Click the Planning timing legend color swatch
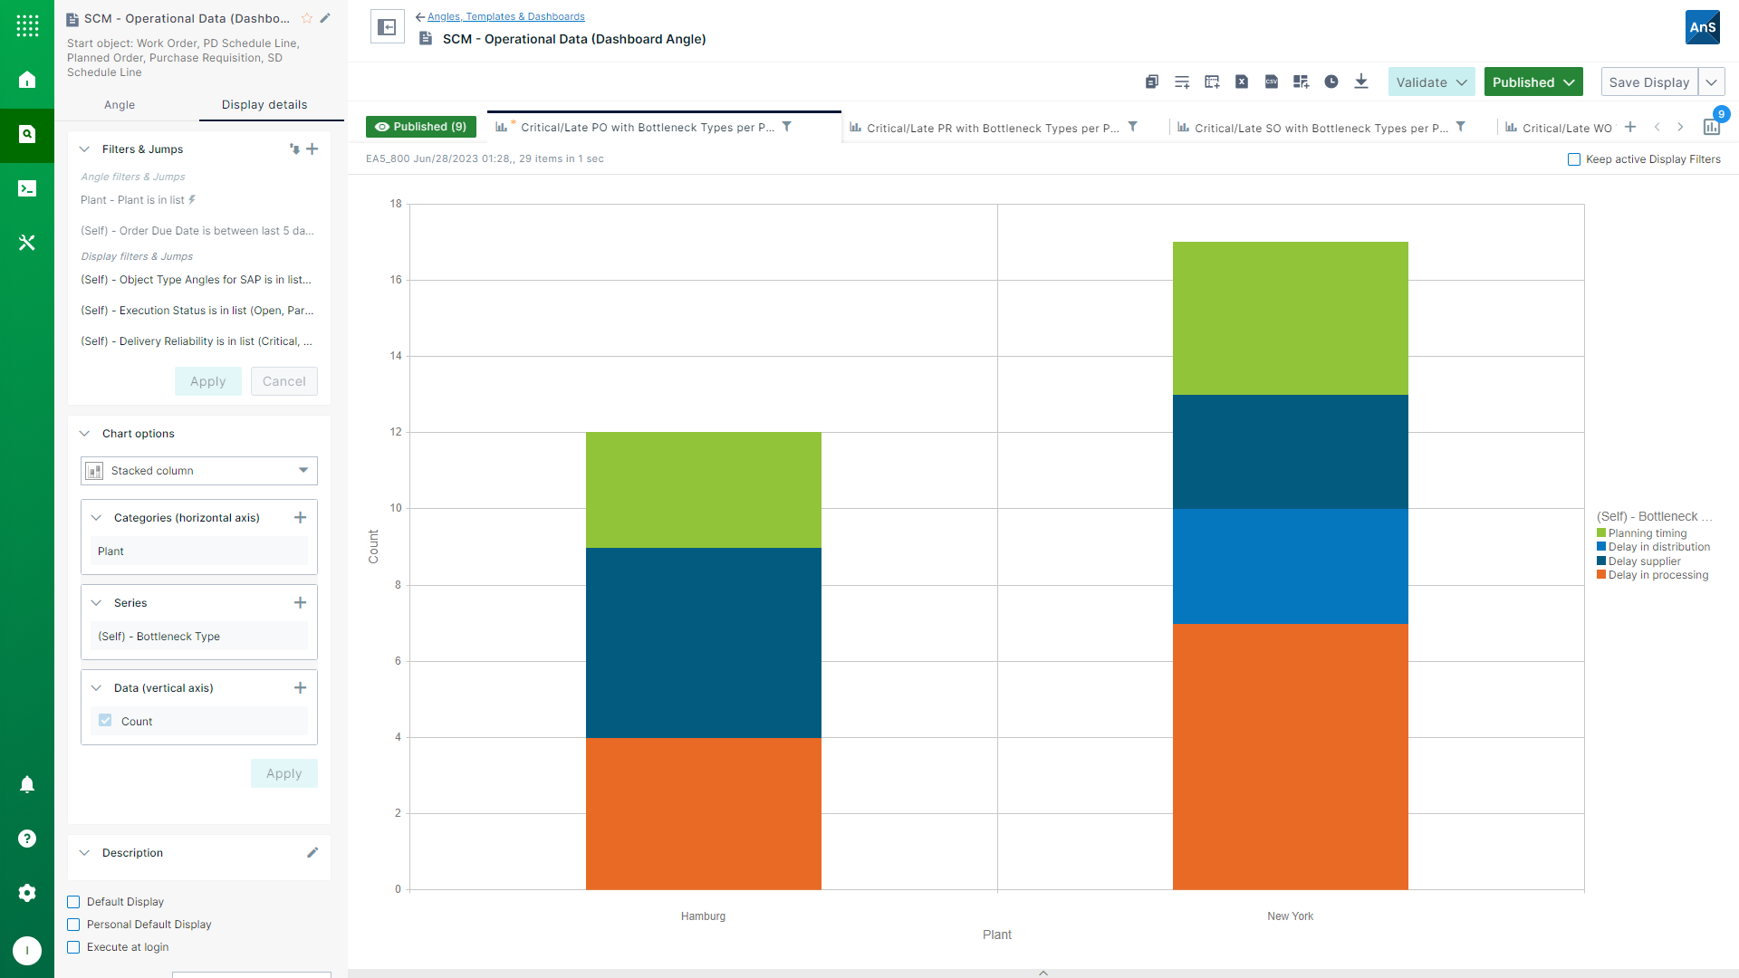This screenshot has width=1739, height=978. (x=1601, y=533)
